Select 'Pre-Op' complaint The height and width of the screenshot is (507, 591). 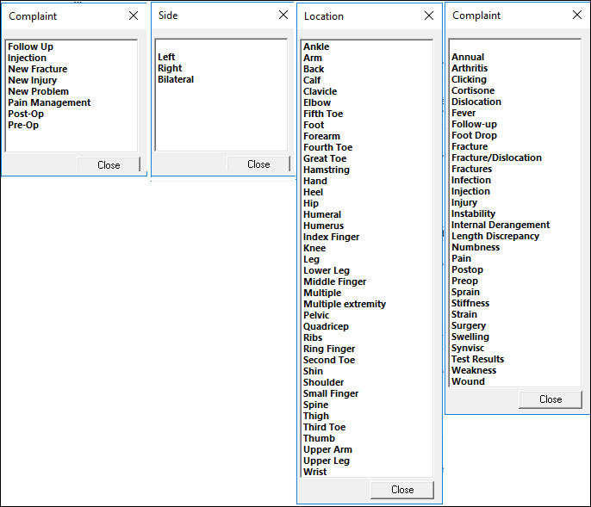[23, 125]
